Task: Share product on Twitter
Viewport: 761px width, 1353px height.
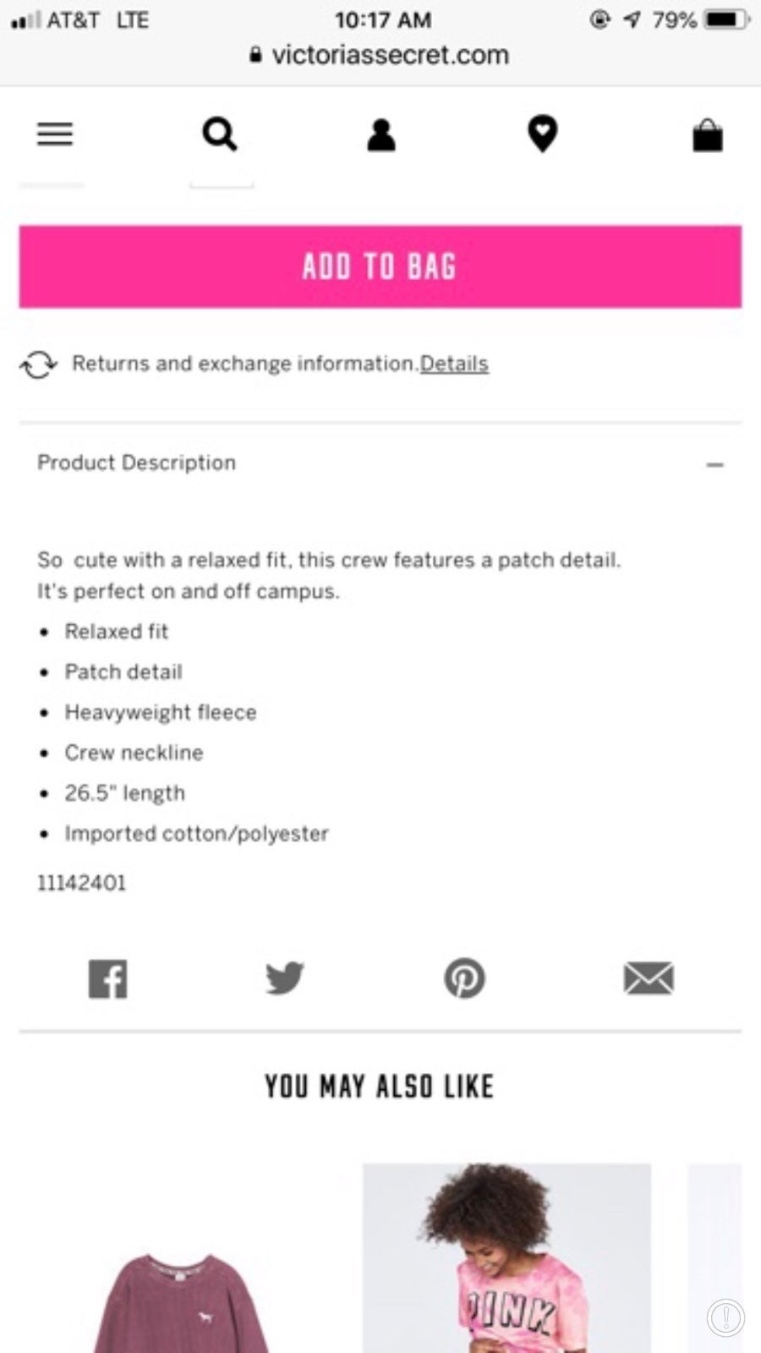Action: click(285, 978)
